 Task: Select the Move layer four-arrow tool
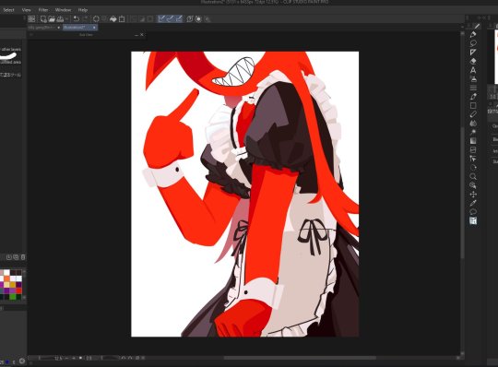pos(473,195)
